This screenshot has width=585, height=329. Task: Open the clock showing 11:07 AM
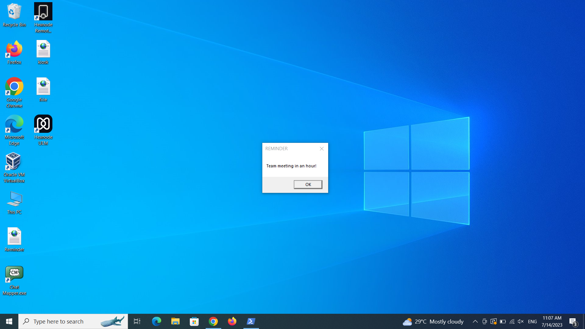pos(552,321)
